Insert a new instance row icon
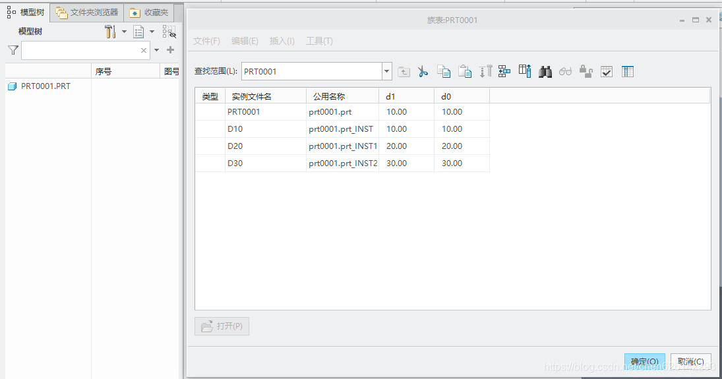Viewport: 722px width, 379px height. coord(504,71)
